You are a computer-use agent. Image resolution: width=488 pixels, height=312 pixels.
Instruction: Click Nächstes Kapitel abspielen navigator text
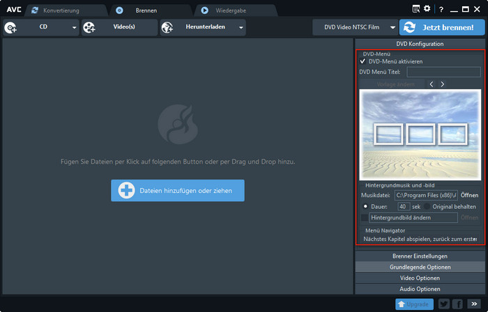(420, 240)
